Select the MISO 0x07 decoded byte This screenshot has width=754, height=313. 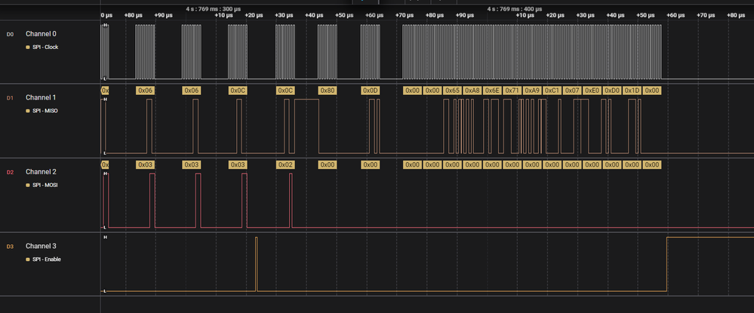572,91
